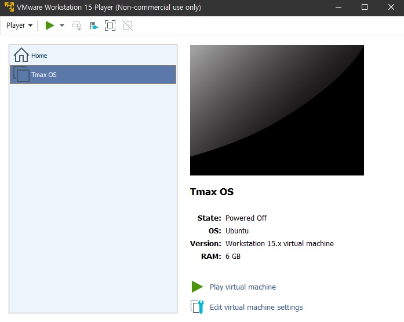Minimize the VMware Player window
The image size is (404, 322).
click(339, 7)
